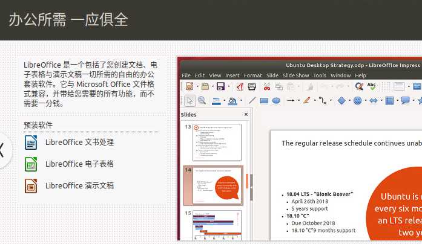This screenshot has height=244, width=422.
Task: Click the Copy icon
Action: (x=279, y=86)
